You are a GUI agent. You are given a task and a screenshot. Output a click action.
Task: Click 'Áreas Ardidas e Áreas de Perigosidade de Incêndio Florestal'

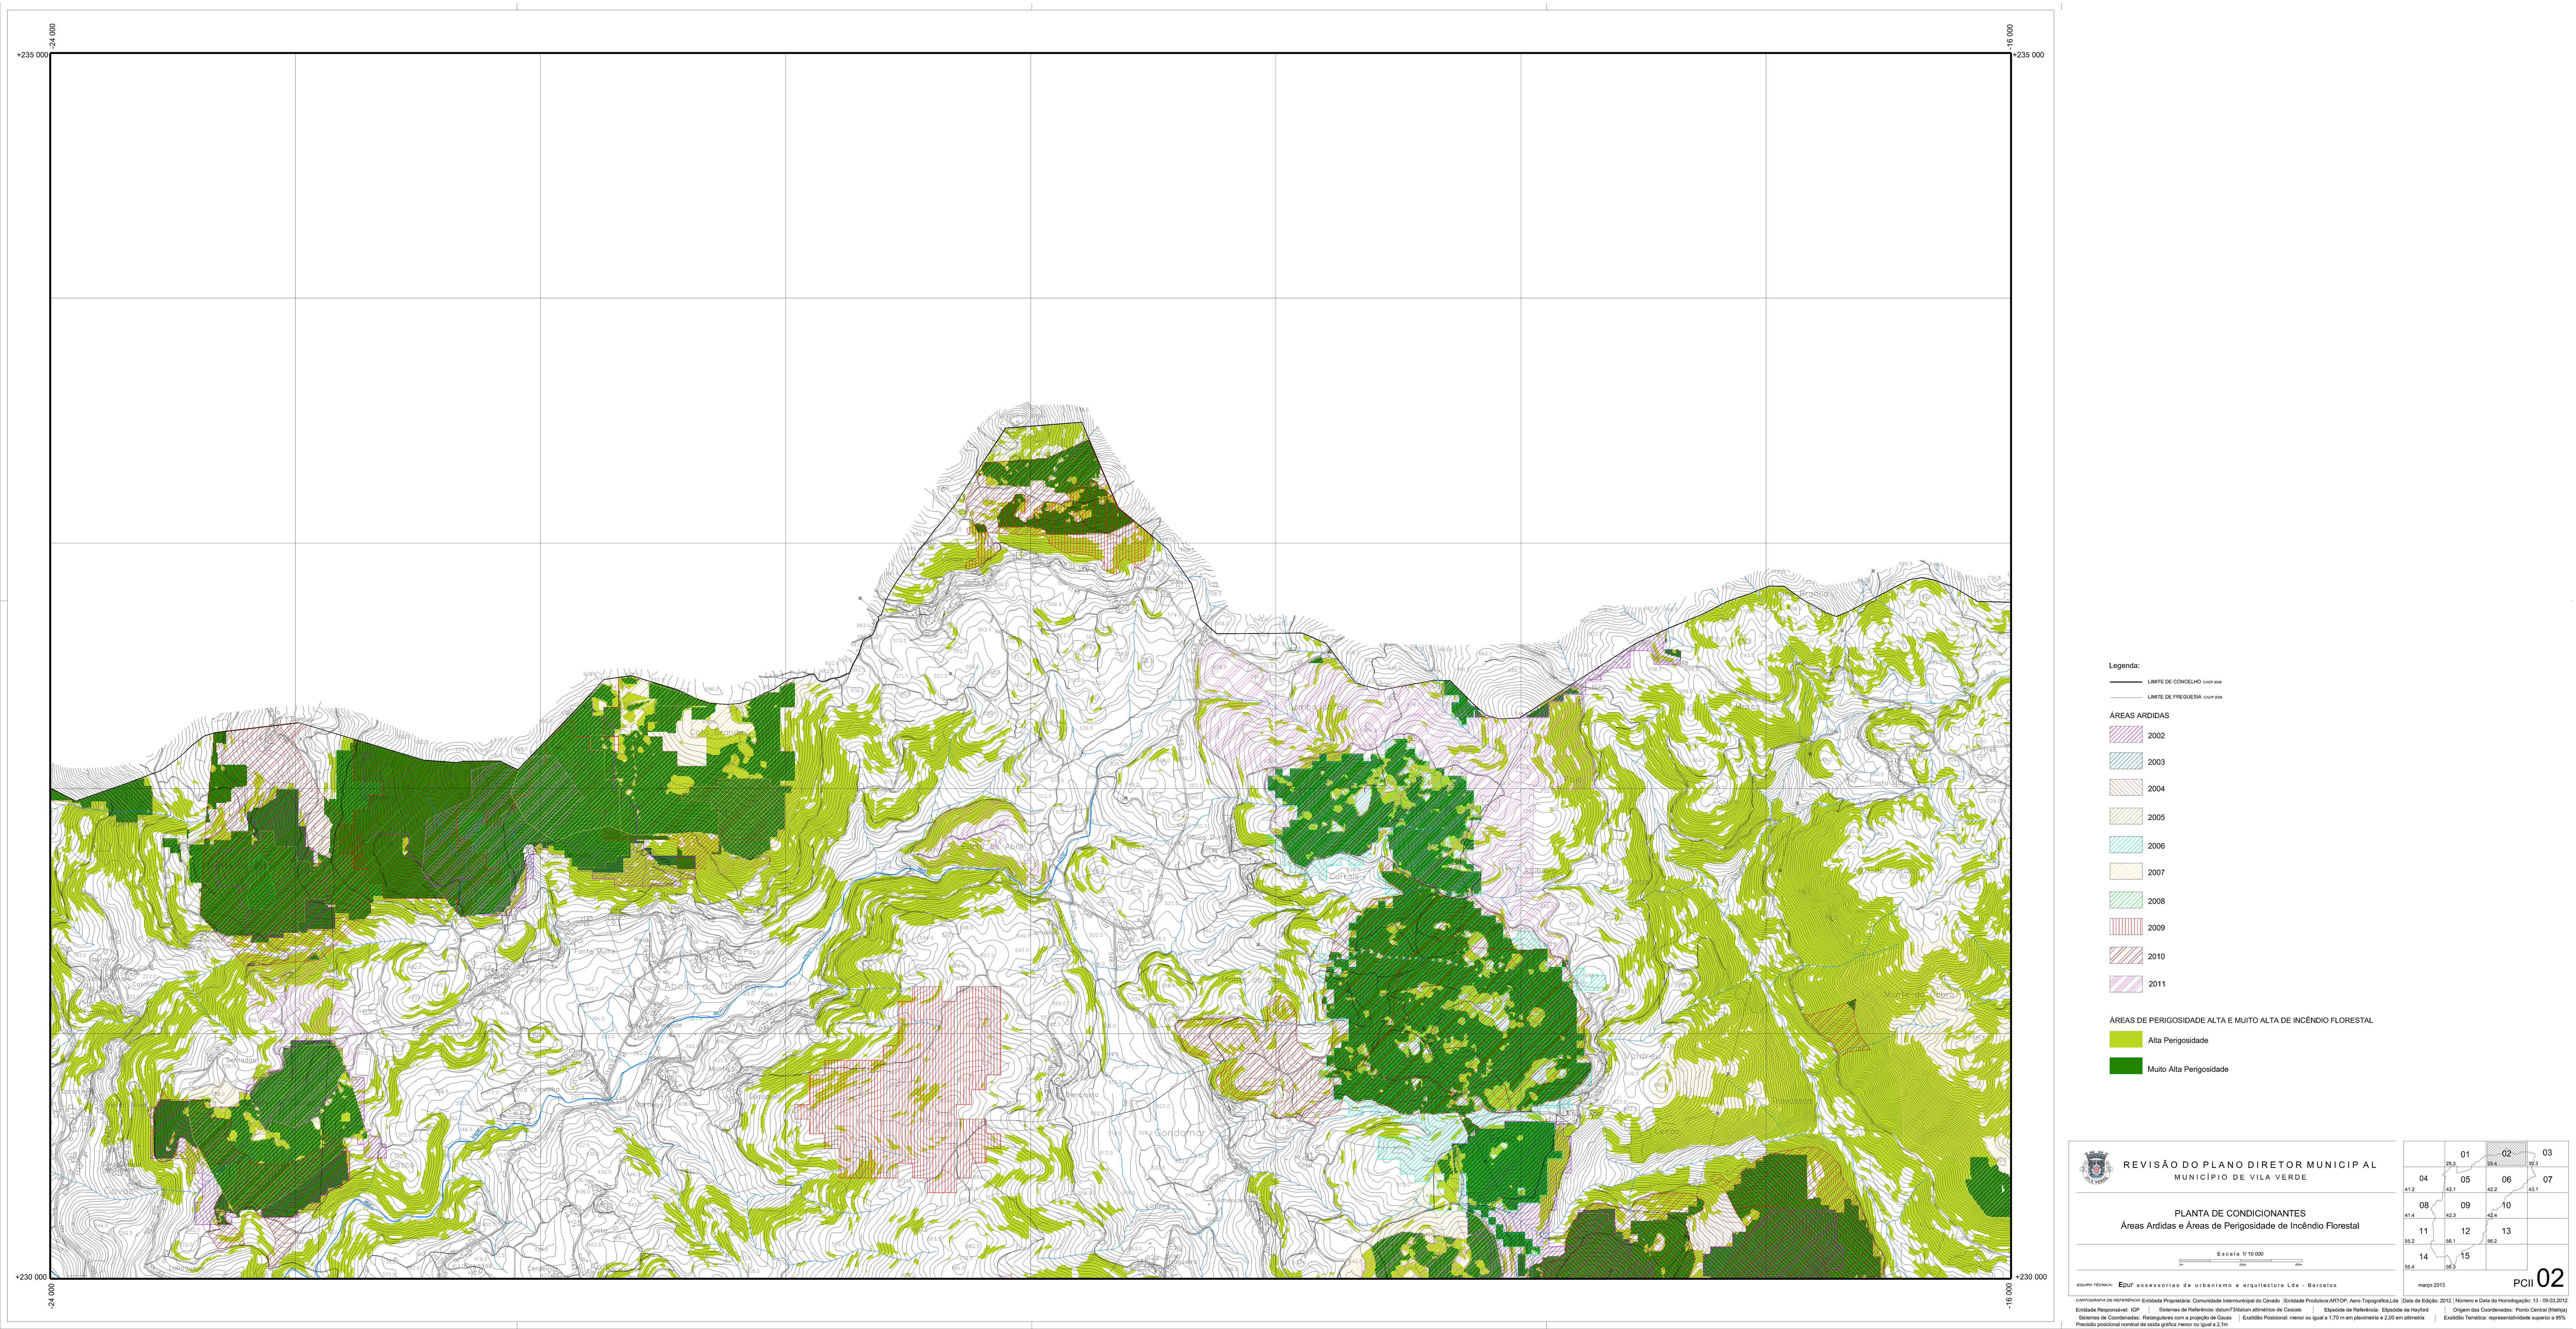[x=2240, y=1226]
